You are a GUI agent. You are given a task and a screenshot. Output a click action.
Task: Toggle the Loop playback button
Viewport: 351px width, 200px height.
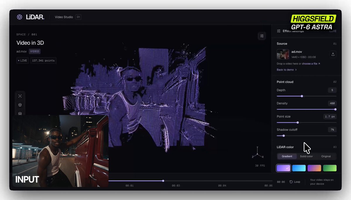click(x=295, y=182)
